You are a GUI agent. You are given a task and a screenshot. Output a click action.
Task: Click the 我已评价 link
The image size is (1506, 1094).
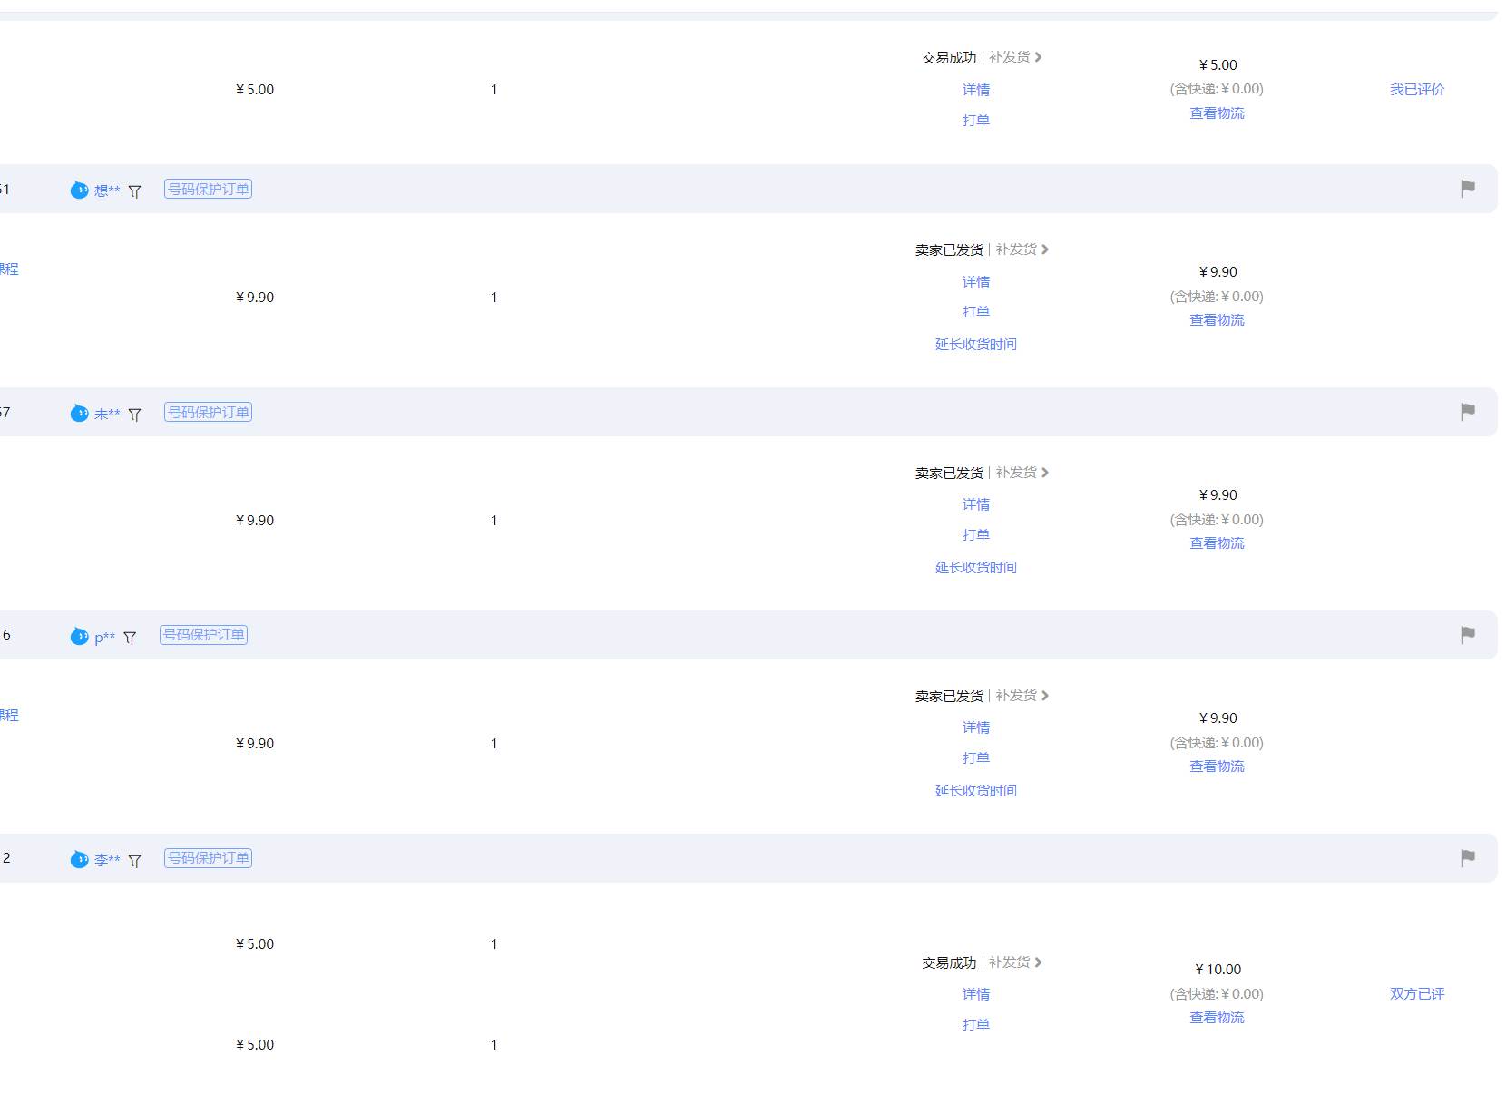point(1415,89)
